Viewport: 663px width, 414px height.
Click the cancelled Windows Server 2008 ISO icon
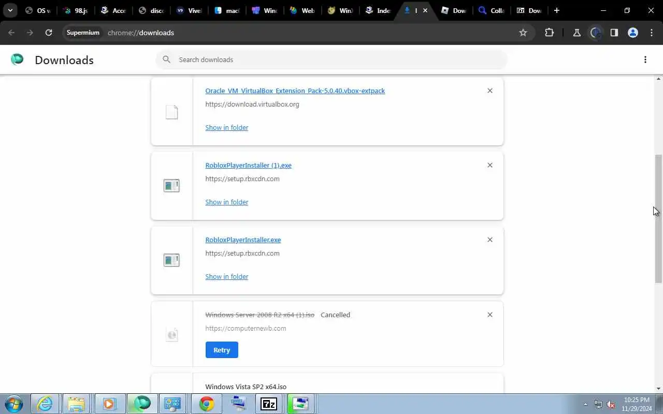click(171, 334)
